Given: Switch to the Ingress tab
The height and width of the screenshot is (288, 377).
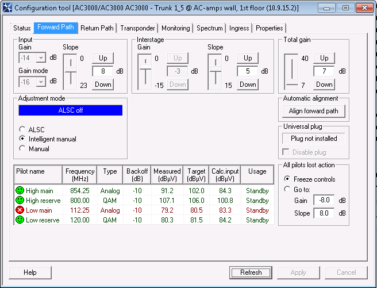Looking at the screenshot, I should click(239, 28).
